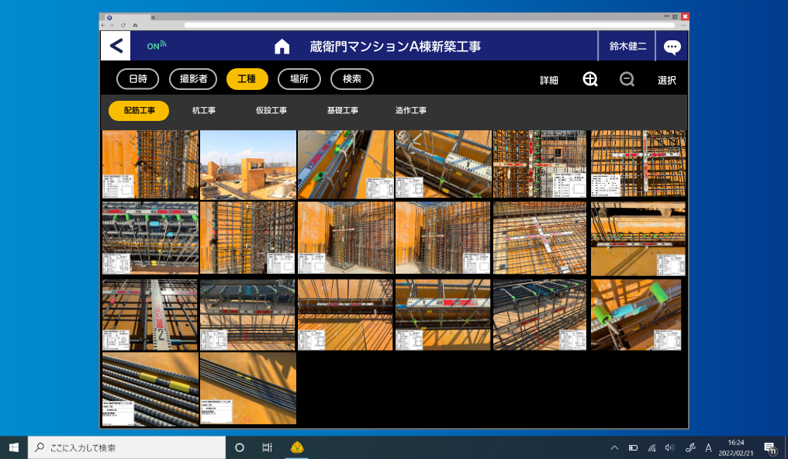Show hidden tray icons chevron
This screenshot has width=788, height=459.
pyautogui.click(x=614, y=447)
